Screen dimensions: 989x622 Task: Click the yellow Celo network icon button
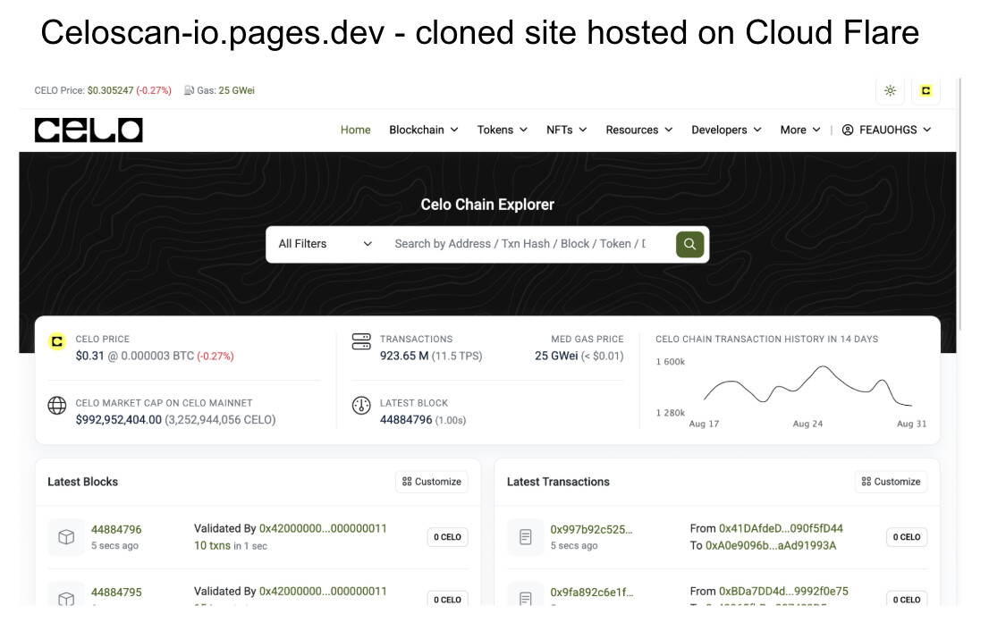(926, 91)
